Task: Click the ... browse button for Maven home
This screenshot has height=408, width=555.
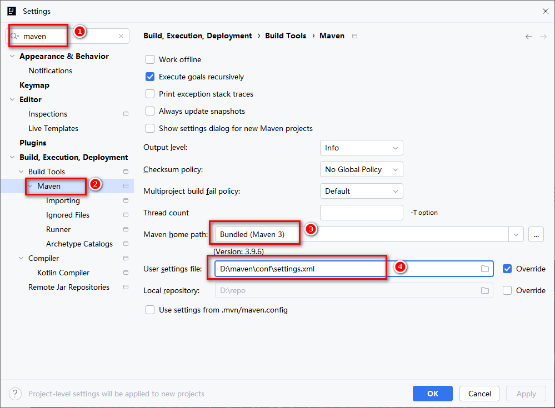Action: pyautogui.click(x=536, y=235)
